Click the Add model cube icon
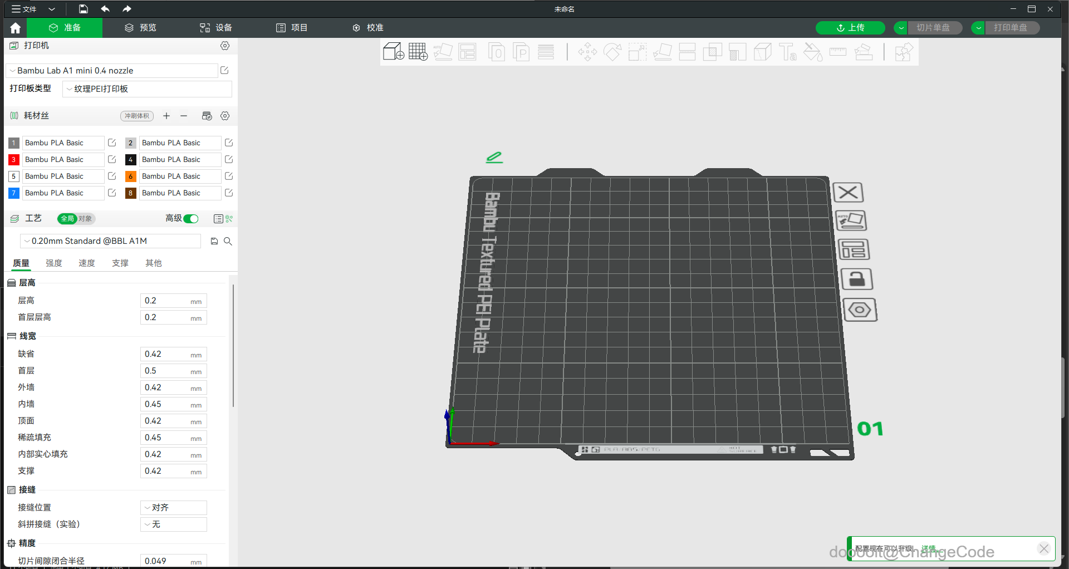The height and width of the screenshot is (569, 1069). click(393, 52)
